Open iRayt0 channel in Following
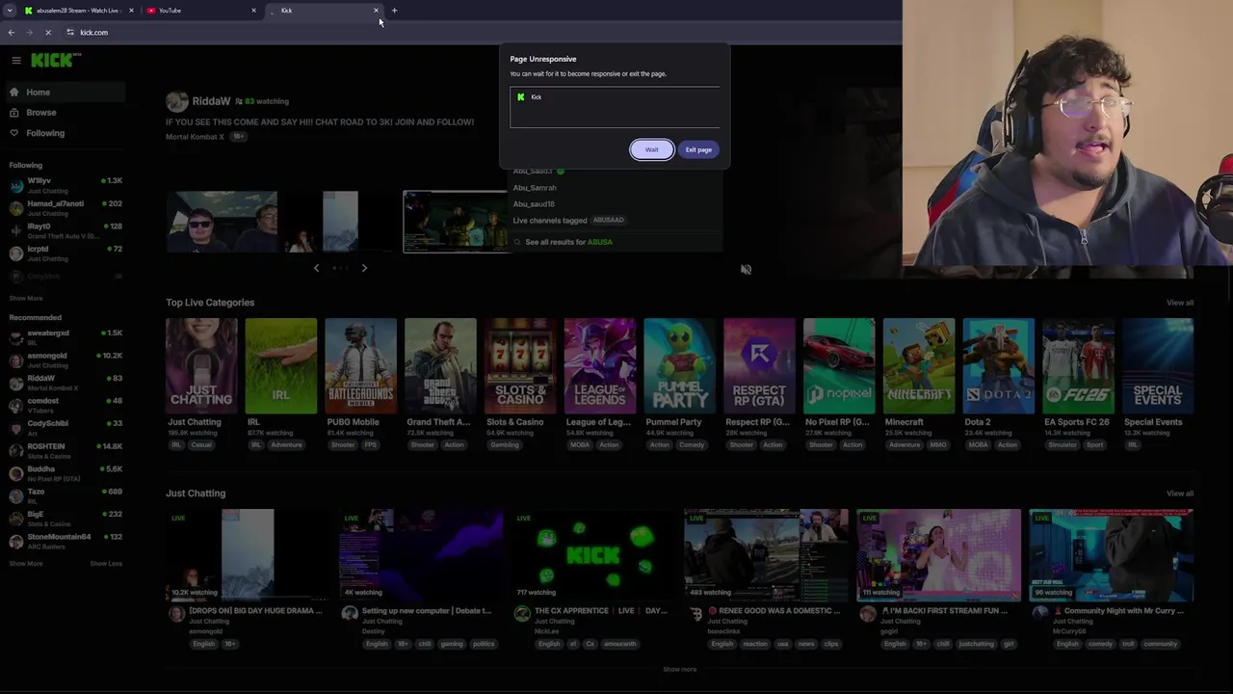The width and height of the screenshot is (1233, 694). 66,230
